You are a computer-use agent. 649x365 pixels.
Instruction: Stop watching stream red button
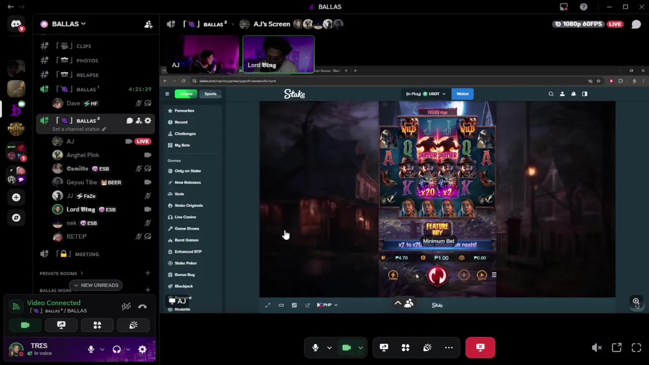pyautogui.click(x=480, y=348)
